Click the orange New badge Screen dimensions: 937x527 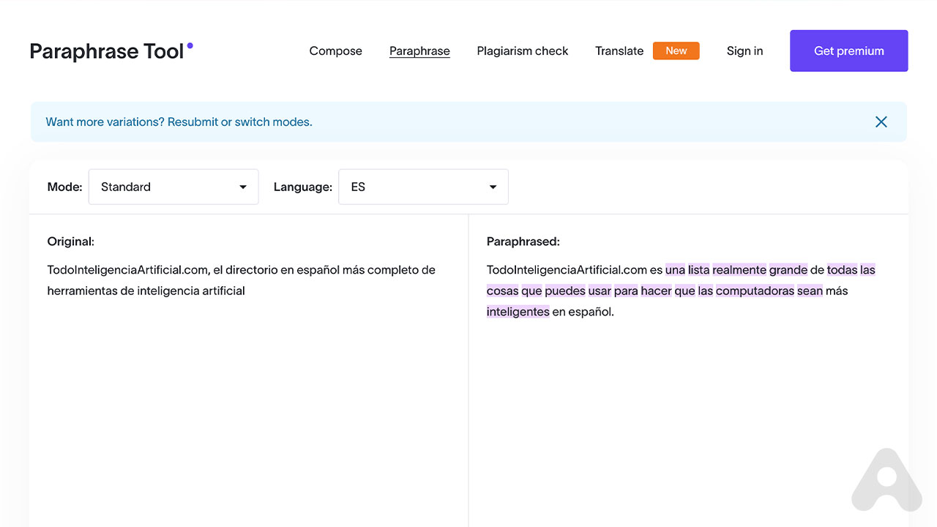tap(676, 51)
